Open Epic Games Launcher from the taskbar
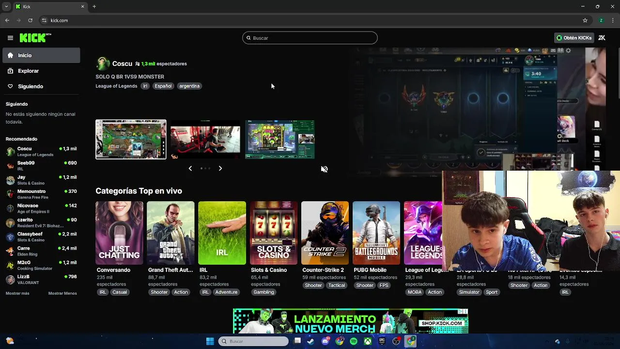This screenshot has width=620, height=349. tap(382, 341)
